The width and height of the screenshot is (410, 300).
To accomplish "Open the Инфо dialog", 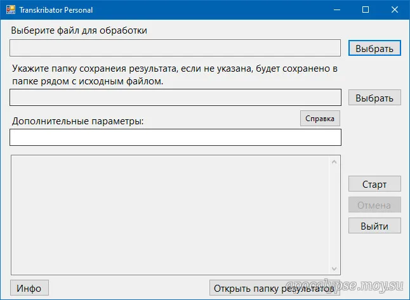I will (29, 288).
